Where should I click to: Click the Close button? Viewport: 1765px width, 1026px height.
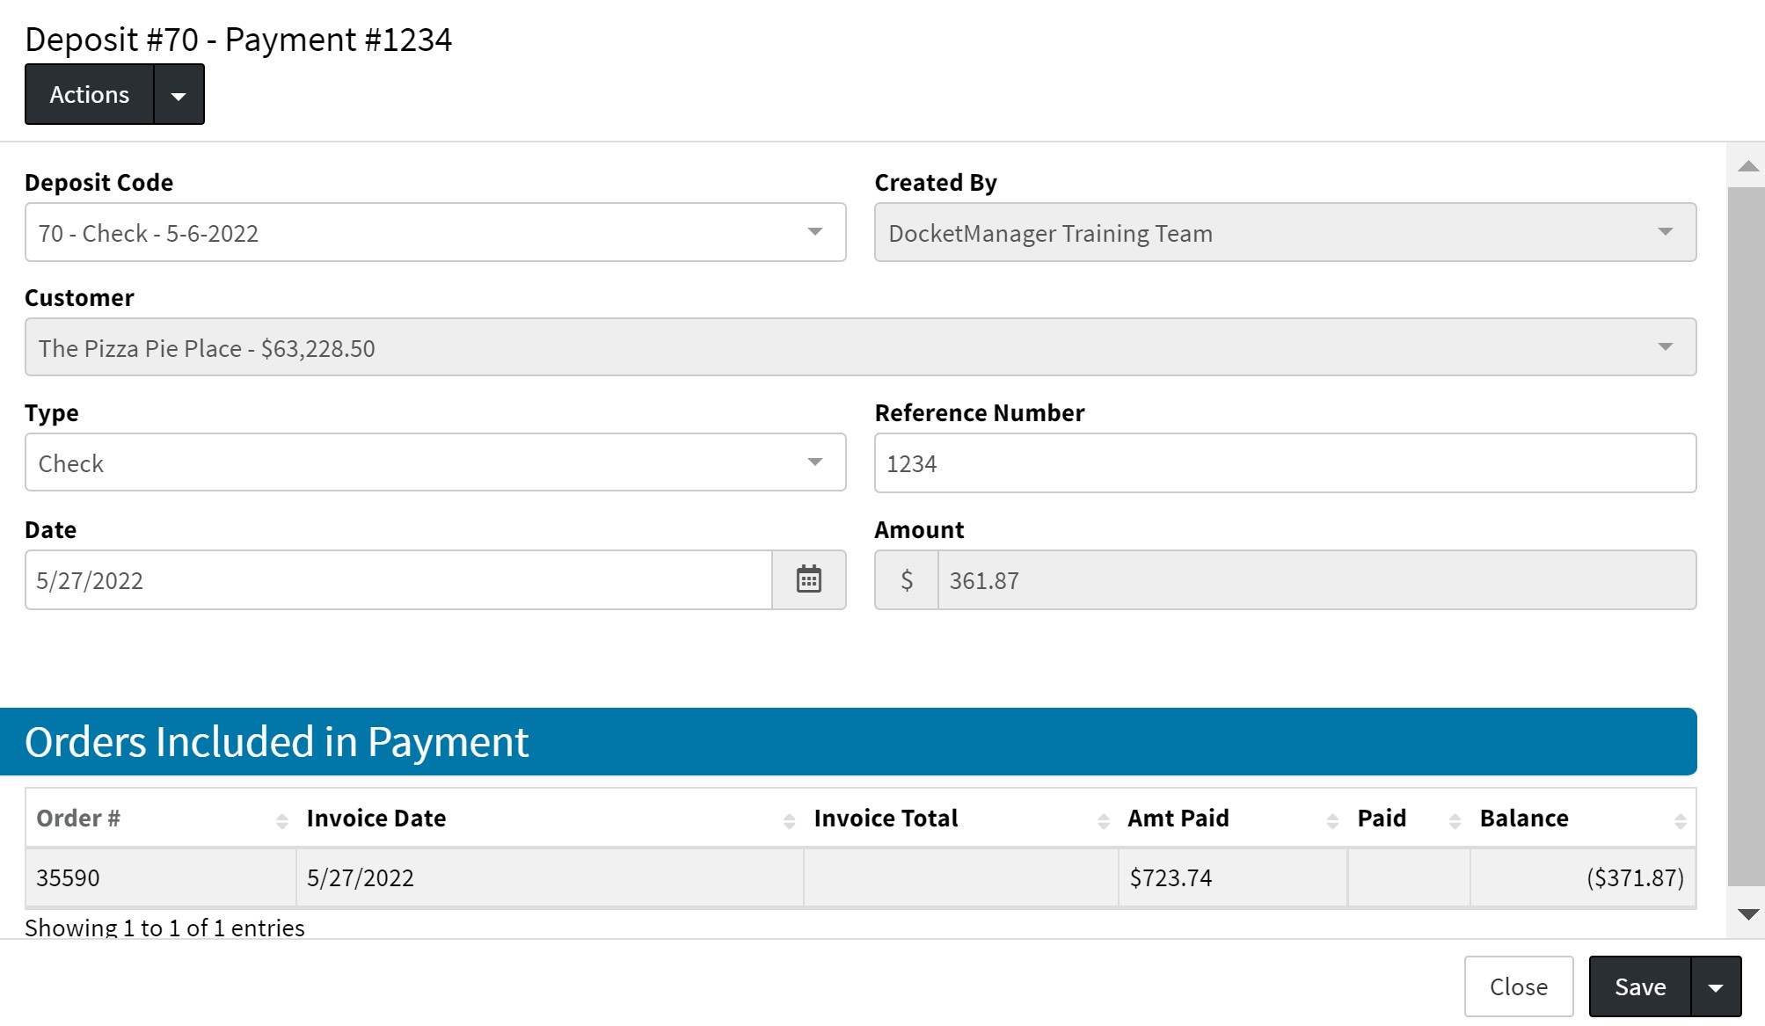coord(1518,987)
